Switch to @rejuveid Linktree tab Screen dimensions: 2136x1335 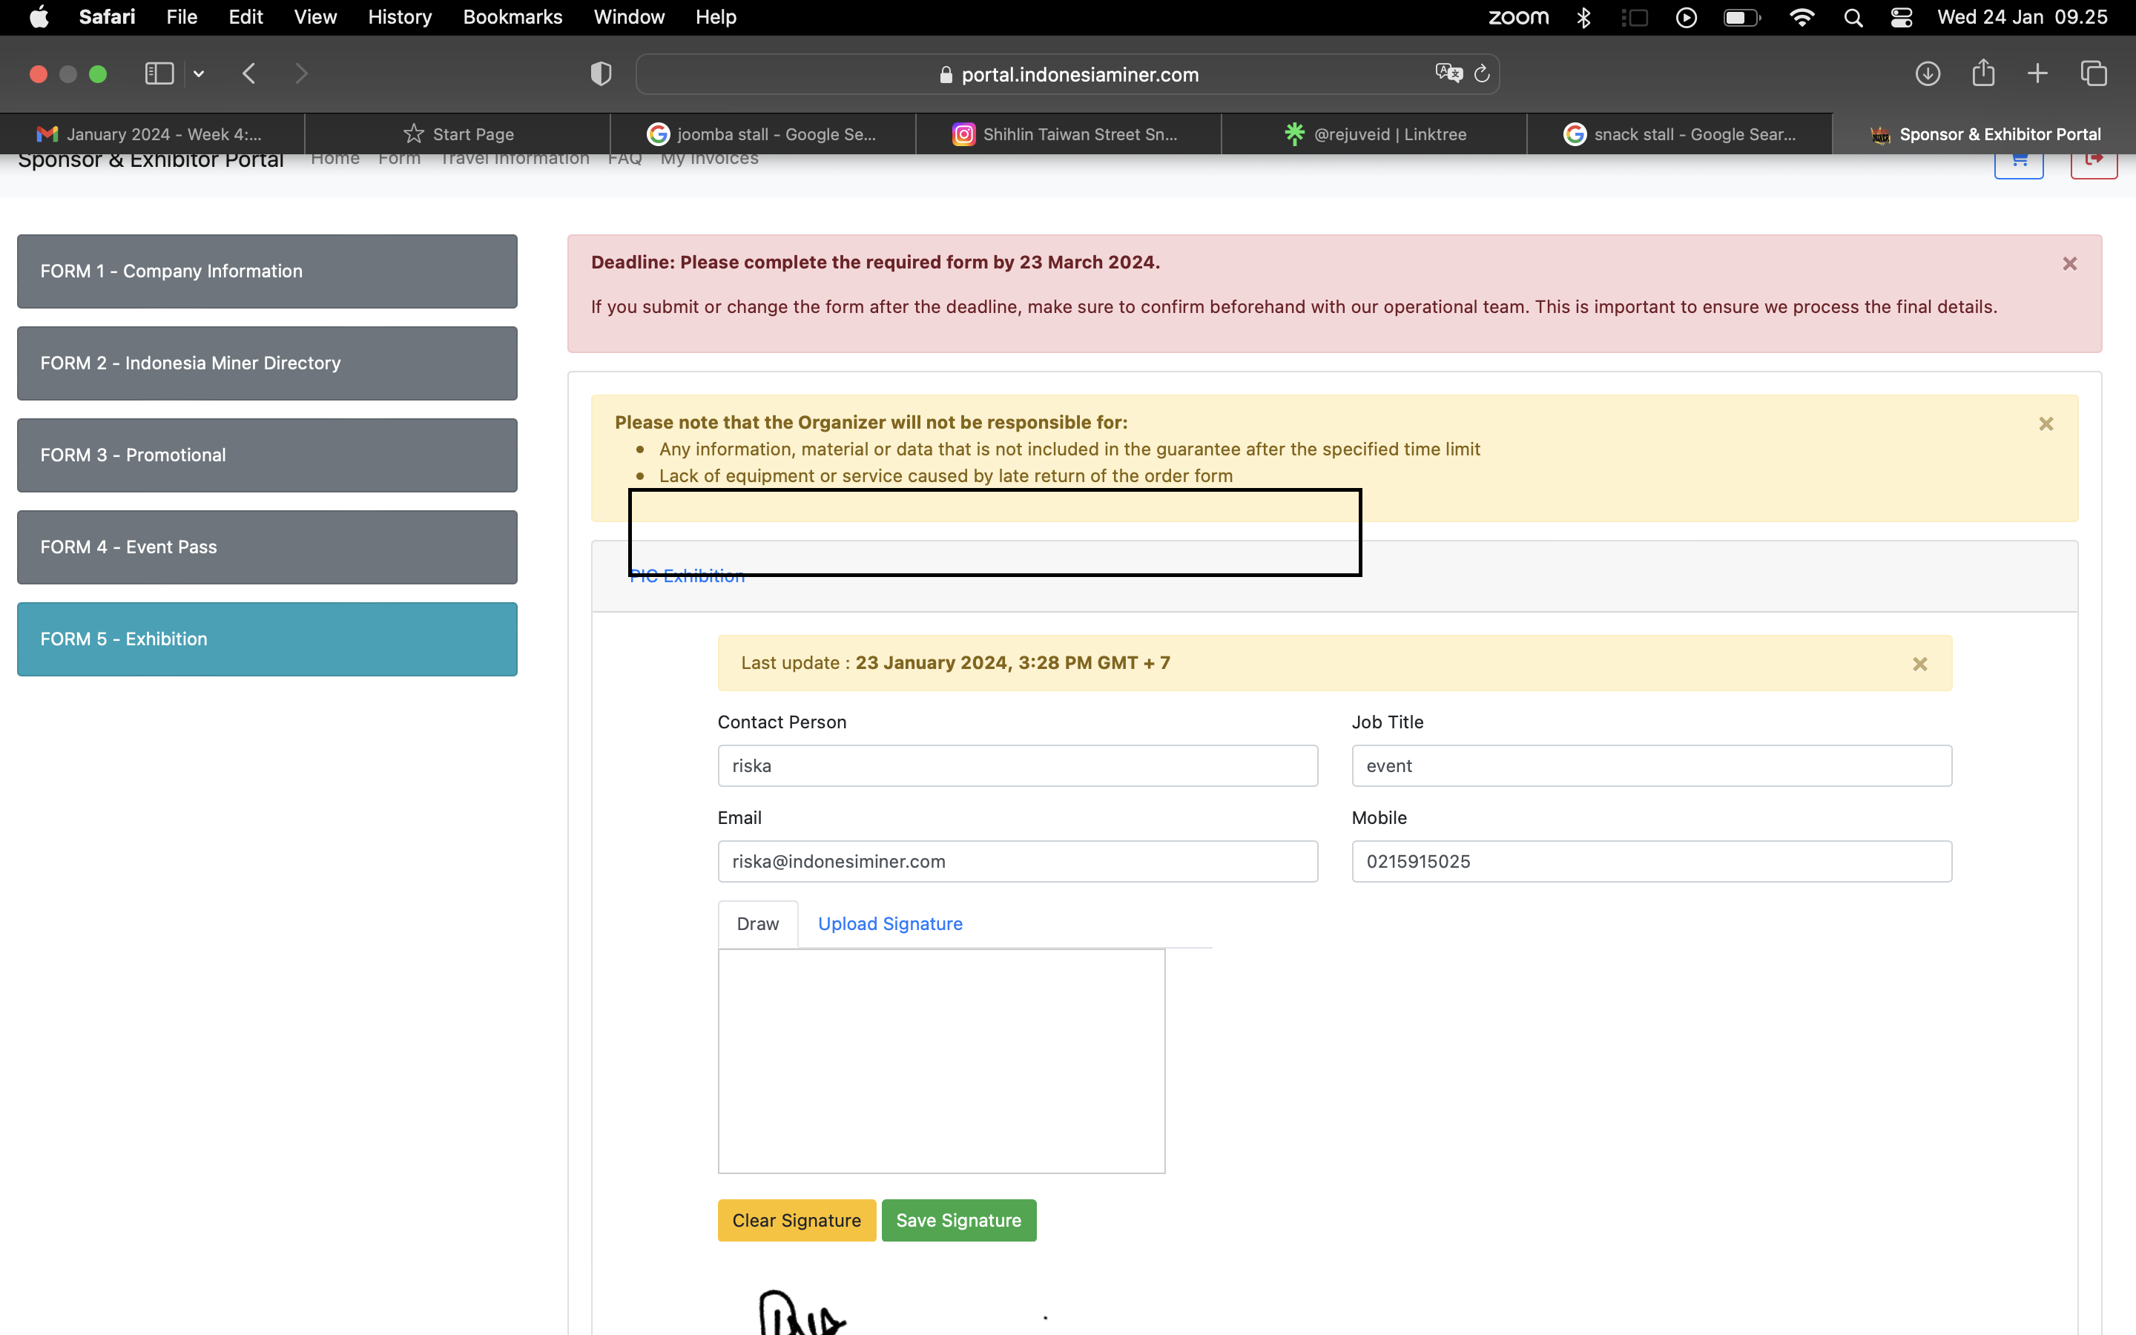pyautogui.click(x=1374, y=134)
